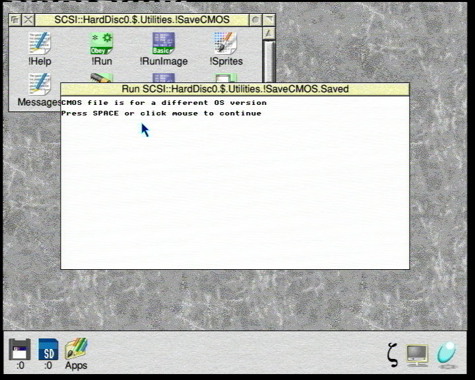This screenshot has width=475, height=380.
Task: Open the SD card :0 drive icon
Action: (48, 354)
